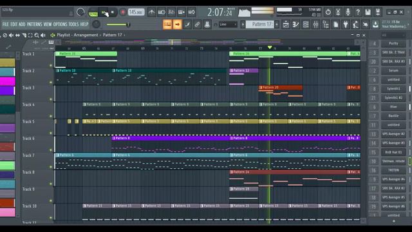Toggle the SONG/pattern mode button

[93, 13]
